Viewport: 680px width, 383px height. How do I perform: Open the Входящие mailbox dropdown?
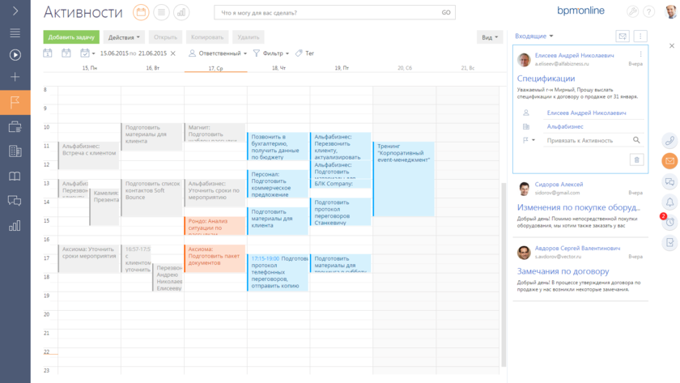pos(534,36)
